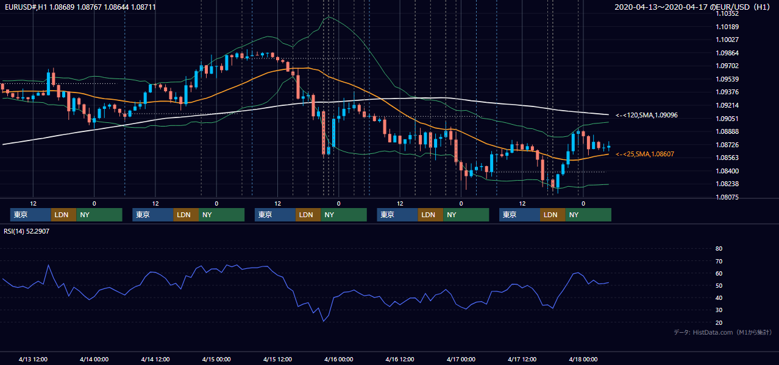Click the fifth (4/17) NY session block
This screenshot has width=779, height=365.
click(588, 215)
